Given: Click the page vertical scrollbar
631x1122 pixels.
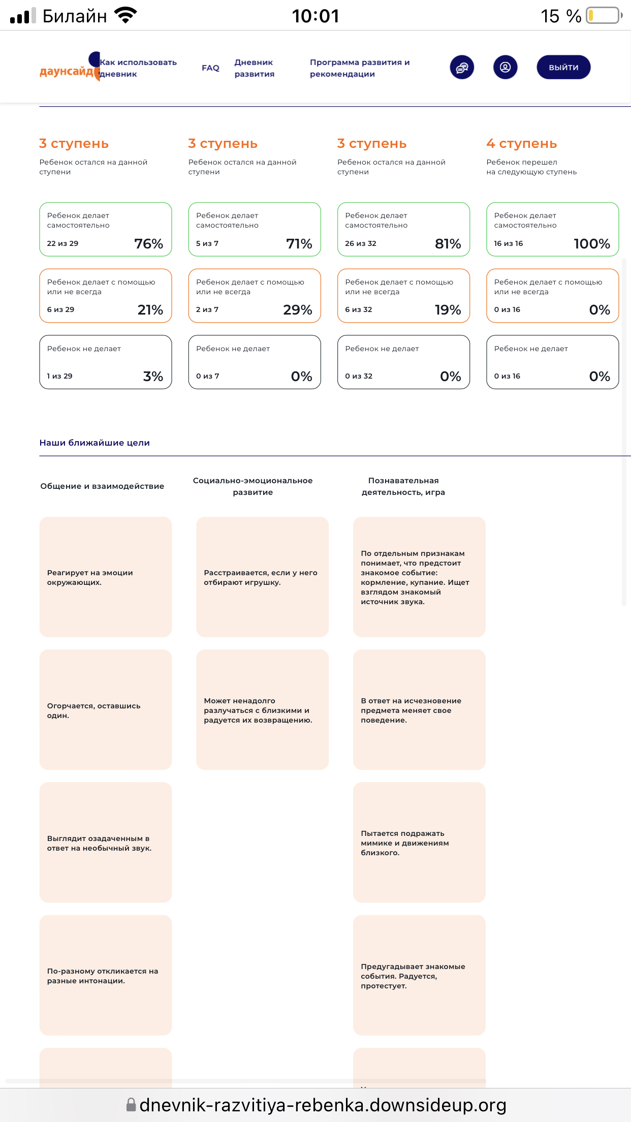Looking at the screenshot, I should coord(624,432).
